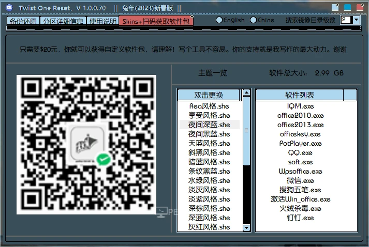Select 钉钉.exe in software list
Image resolution: width=369 pixels, height=247 pixels.
(x=300, y=218)
